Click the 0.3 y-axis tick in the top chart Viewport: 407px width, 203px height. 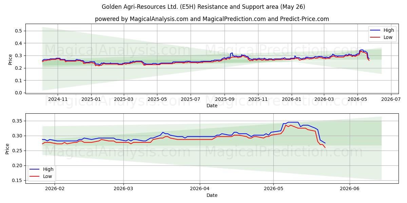[x=19, y=55]
